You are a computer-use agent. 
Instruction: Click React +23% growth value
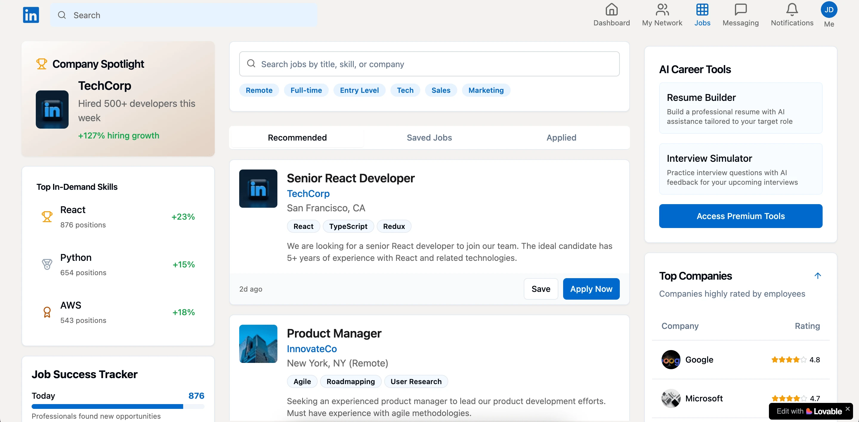[x=183, y=216]
